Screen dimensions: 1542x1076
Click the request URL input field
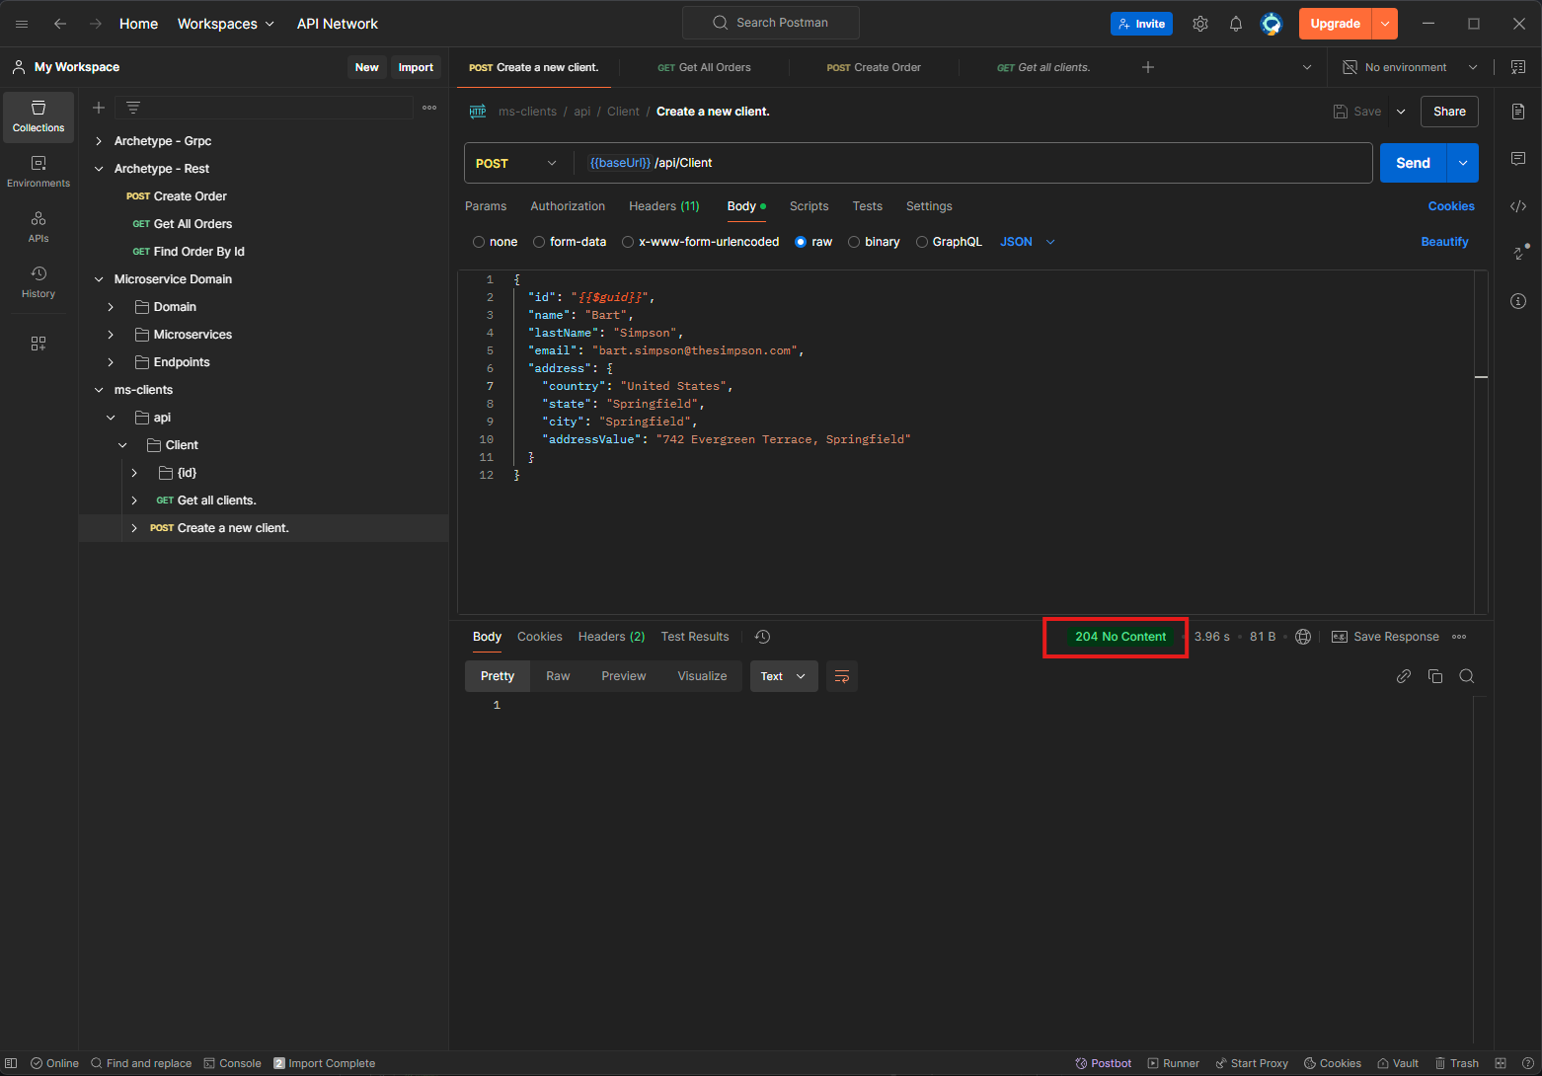[x=973, y=163]
